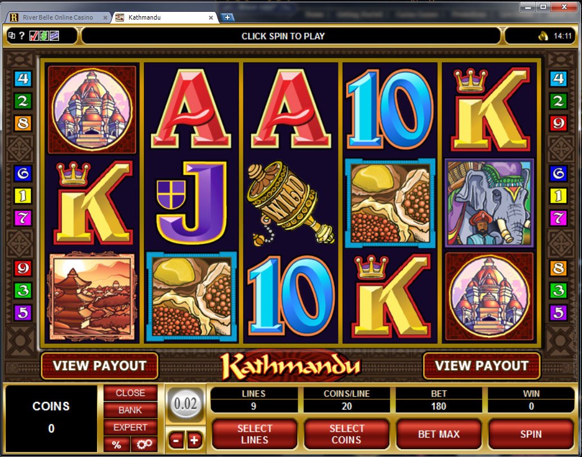Screen dimensions: 582x457
Task: Click the overlapping windows icon
Action: point(12,35)
